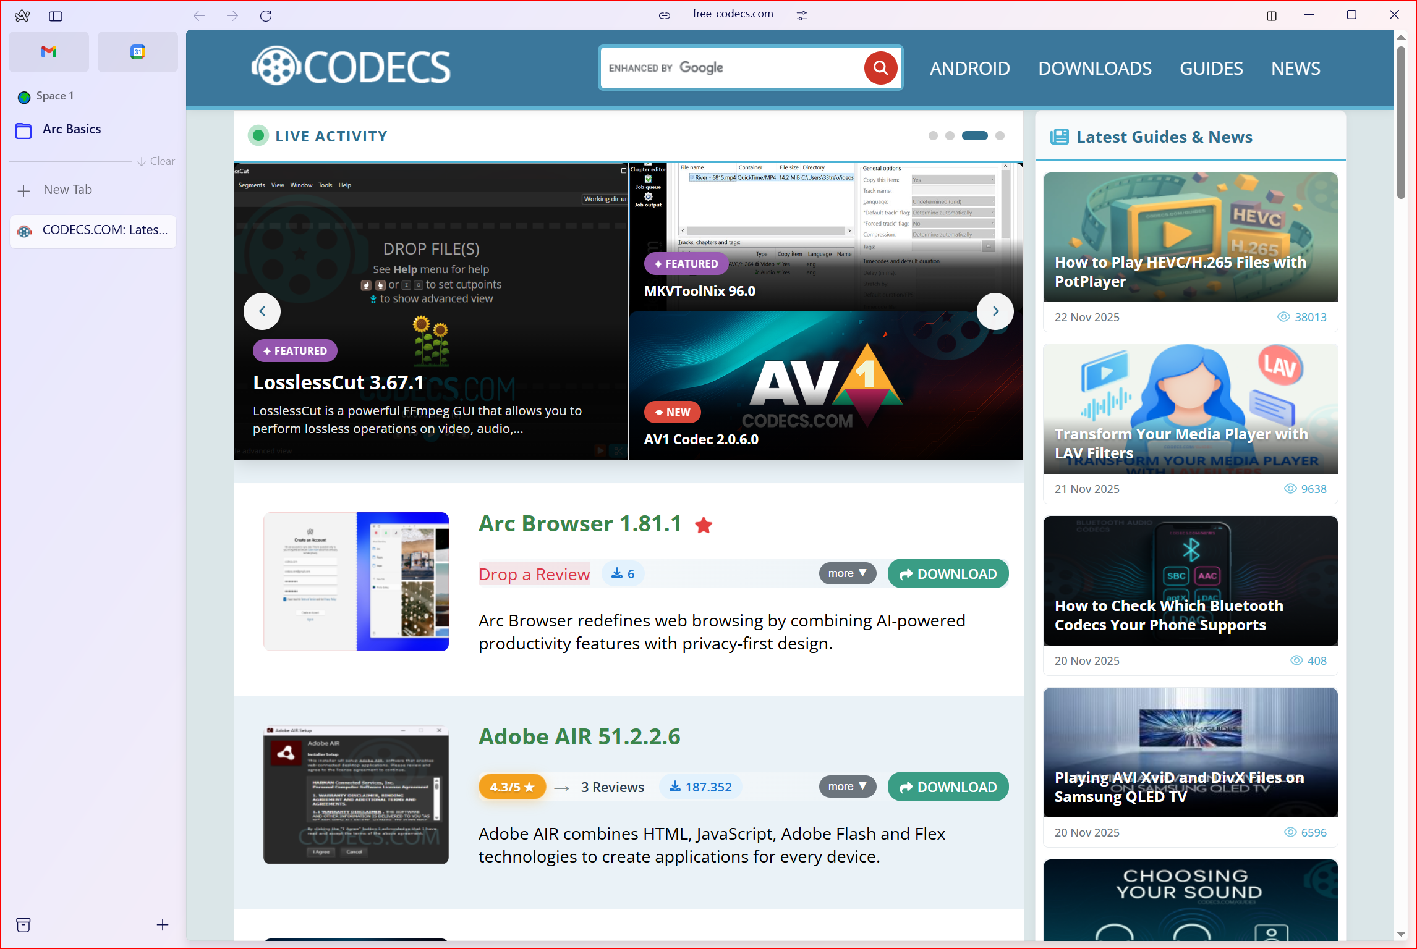Click the split view icon in title bar

[x=1271, y=16]
